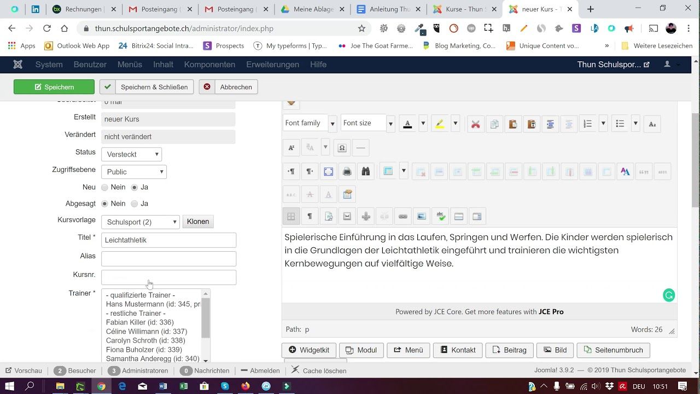Click the spellcheck abc checkmark icon

pyautogui.click(x=440, y=217)
